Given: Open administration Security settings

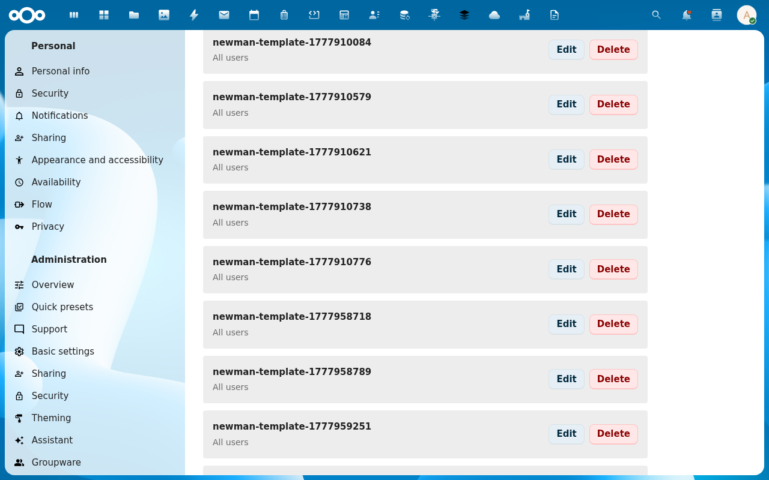Looking at the screenshot, I should pyautogui.click(x=95, y=396).
